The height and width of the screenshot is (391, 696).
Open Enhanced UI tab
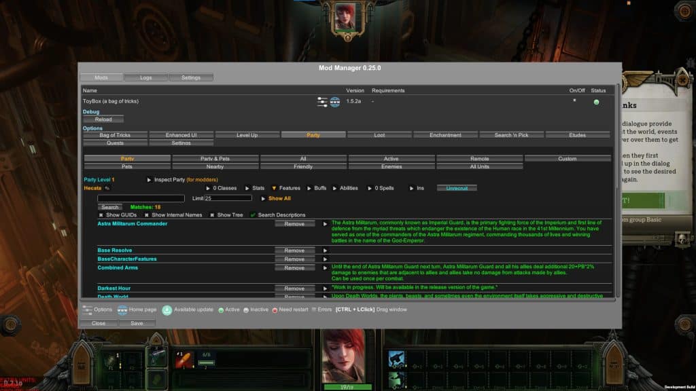pos(181,135)
